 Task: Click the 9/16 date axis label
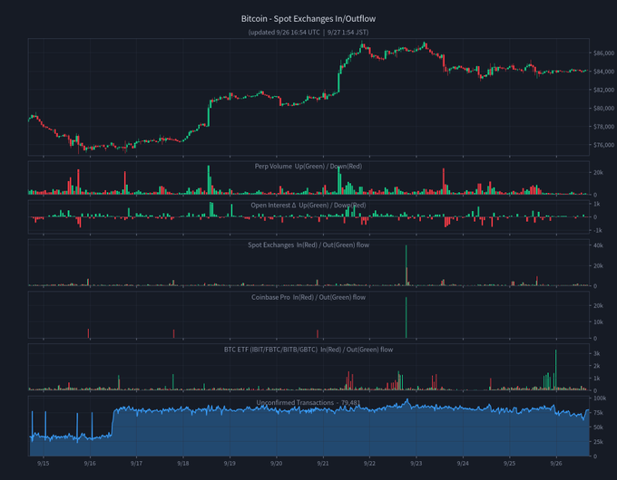[90, 463]
